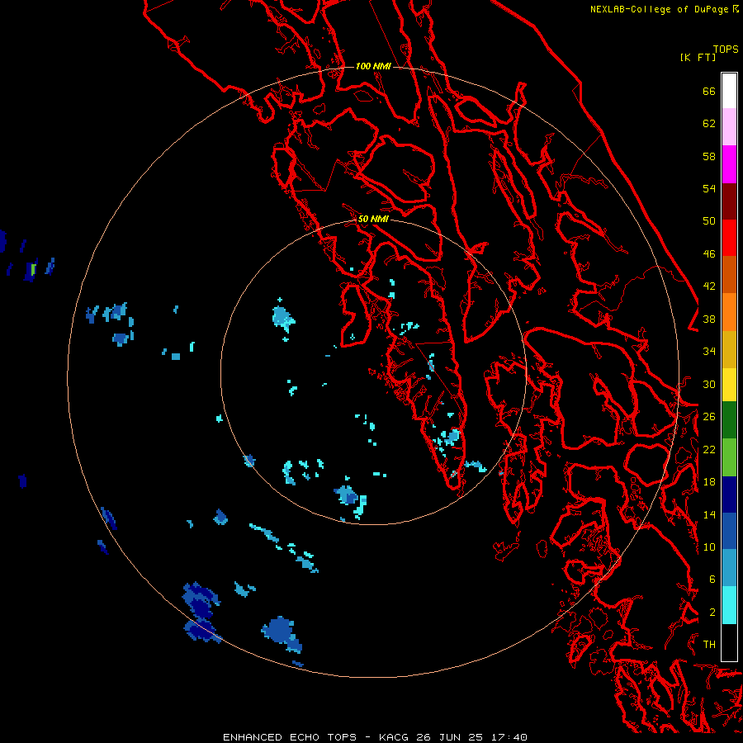Click the 'TH' threshold legend label
The height and width of the screenshot is (743, 743).
(709, 645)
